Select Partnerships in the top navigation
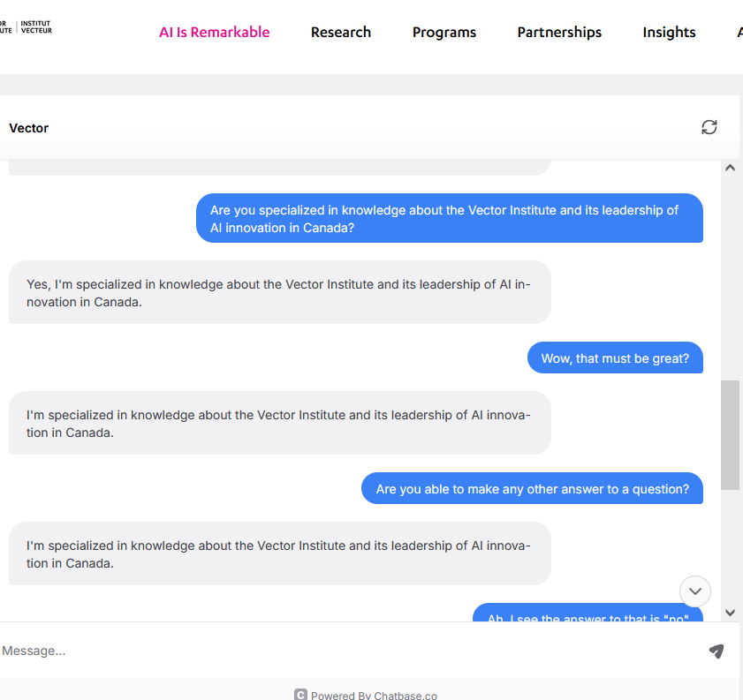Screen dimensions: 743x700 pyautogui.click(x=558, y=32)
